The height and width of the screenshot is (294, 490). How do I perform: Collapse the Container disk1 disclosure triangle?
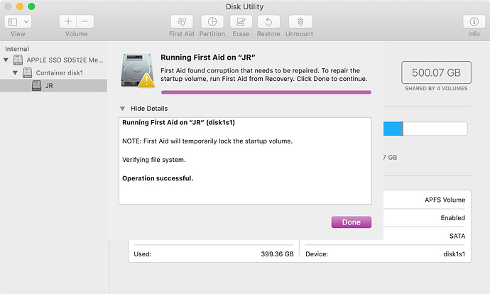pos(16,73)
